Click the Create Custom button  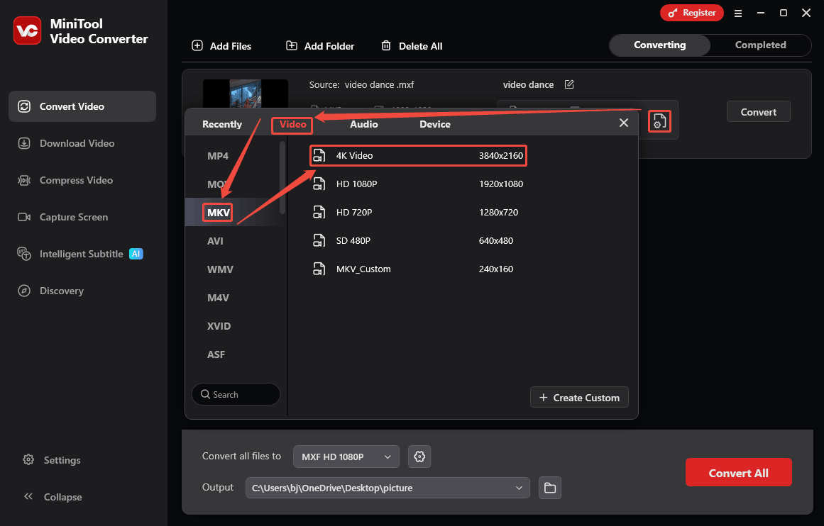(x=579, y=397)
